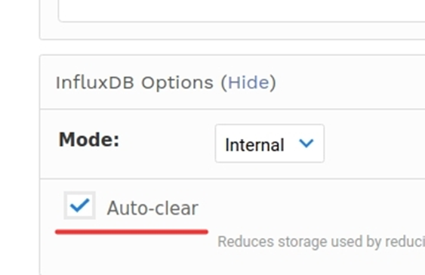Click the word Options in section title

click(x=177, y=84)
